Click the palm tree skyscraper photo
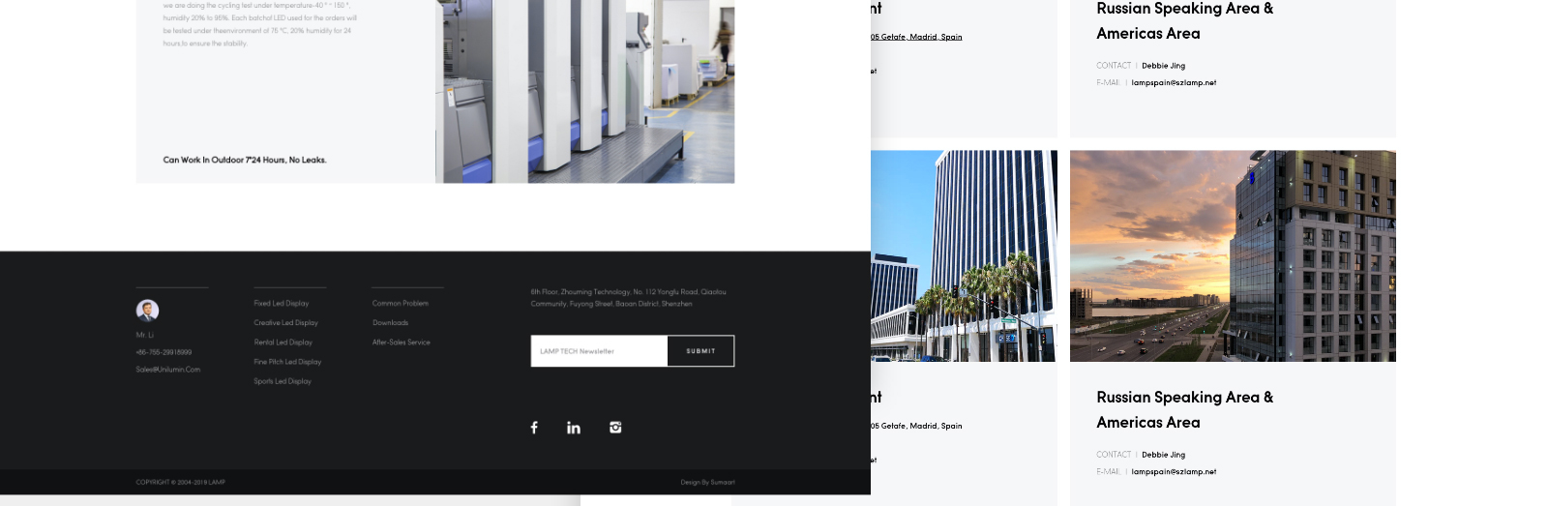 point(963,255)
